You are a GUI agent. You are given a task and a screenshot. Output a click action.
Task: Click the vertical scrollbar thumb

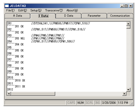[x=128, y=27]
